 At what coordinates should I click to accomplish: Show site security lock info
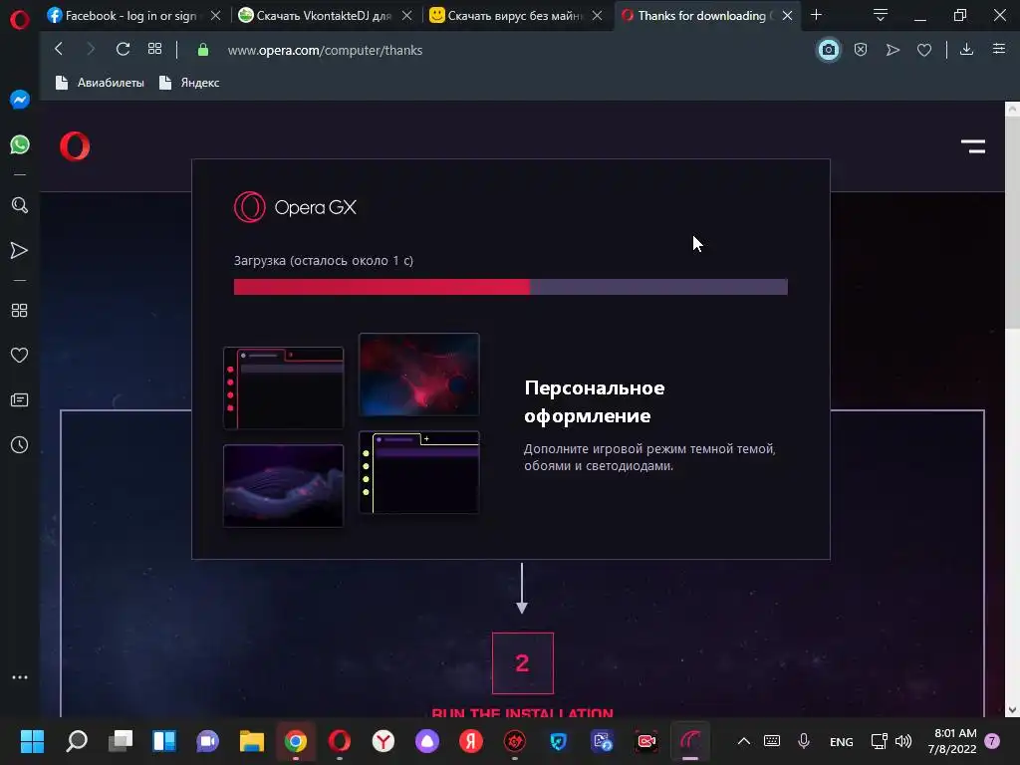203,50
